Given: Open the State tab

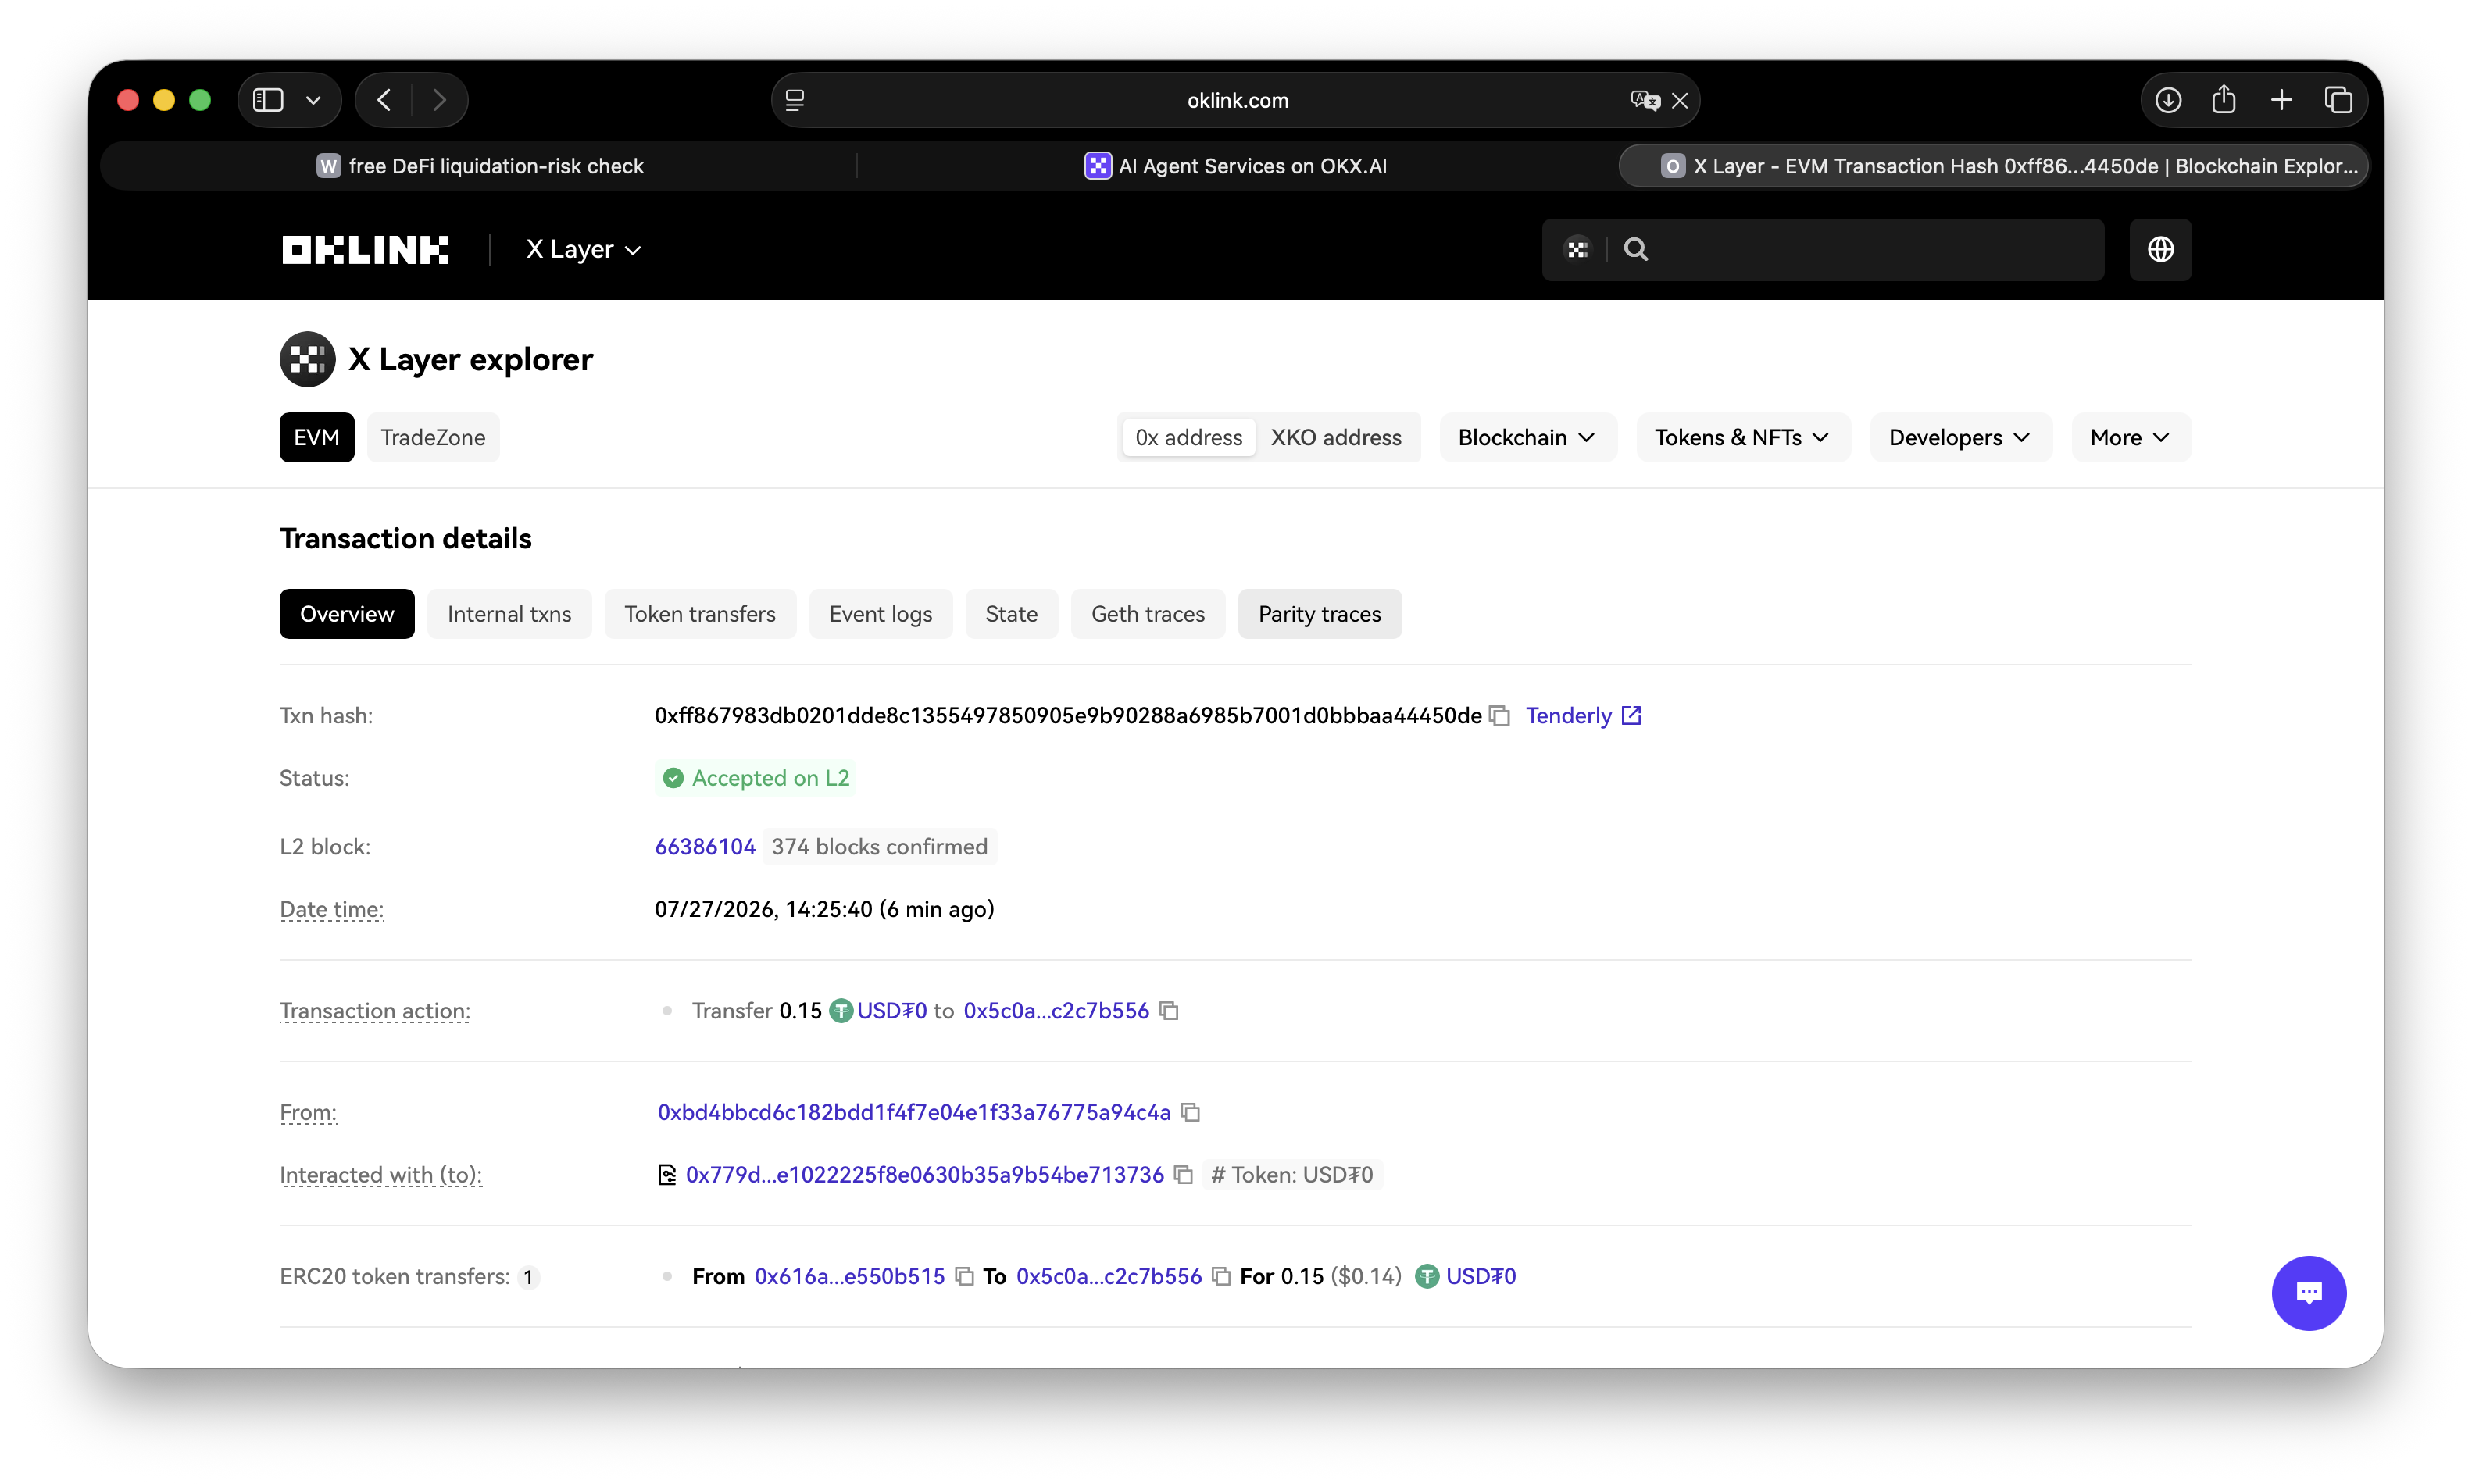Looking at the screenshot, I should tap(1011, 614).
